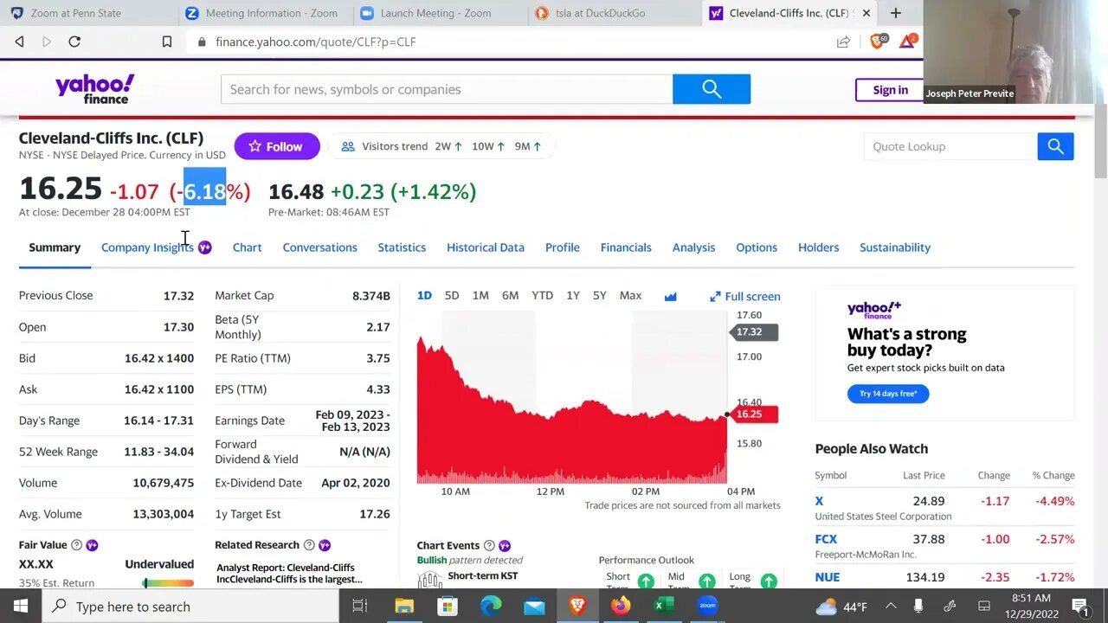The height and width of the screenshot is (623, 1108).
Task: Switch chart type with area chart icon
Action: (670, 296)
